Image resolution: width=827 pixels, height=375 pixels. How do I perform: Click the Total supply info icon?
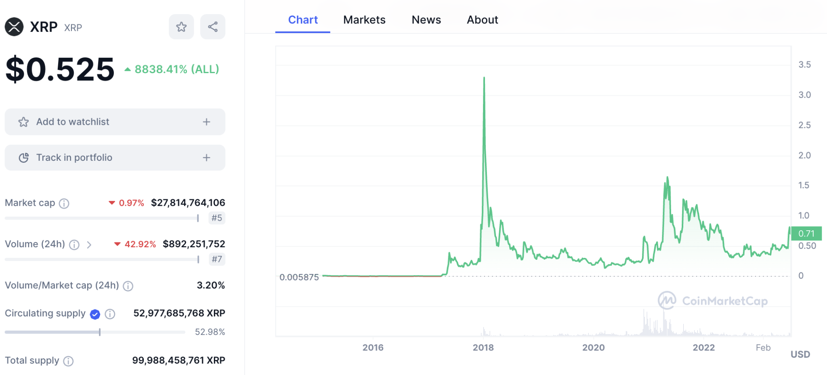(68, 361)
